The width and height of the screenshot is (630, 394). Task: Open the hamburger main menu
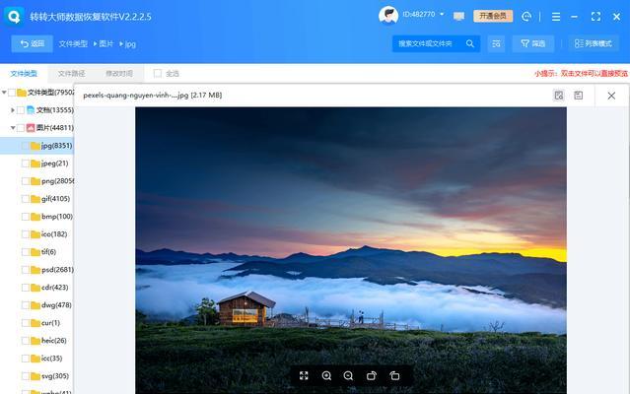[x=556, y=17]
